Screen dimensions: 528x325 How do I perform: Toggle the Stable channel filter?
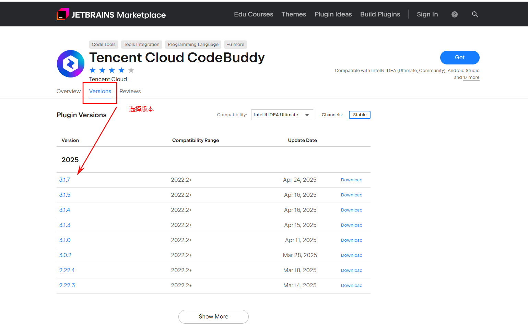click(360, 115)
